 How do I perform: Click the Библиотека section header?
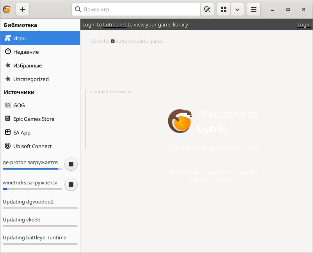(20, 25)
